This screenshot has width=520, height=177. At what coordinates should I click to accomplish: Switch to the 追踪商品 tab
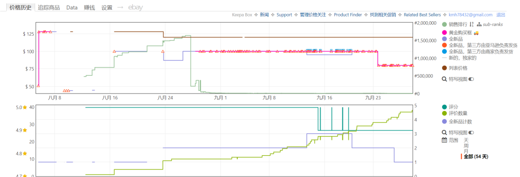point(49,8)
